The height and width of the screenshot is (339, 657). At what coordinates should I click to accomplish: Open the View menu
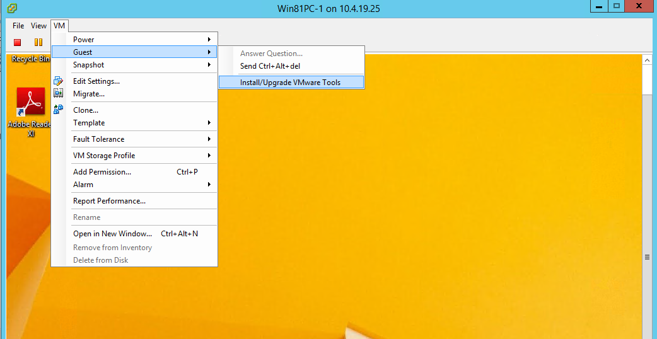pyautogui.click(x=38, y=26)
